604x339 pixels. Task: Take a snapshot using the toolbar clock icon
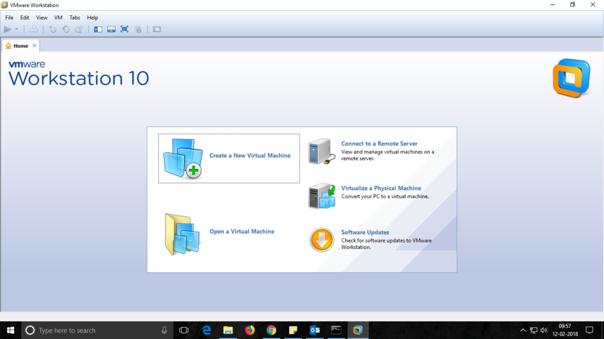pyautogui.click(x=53, y=29)
